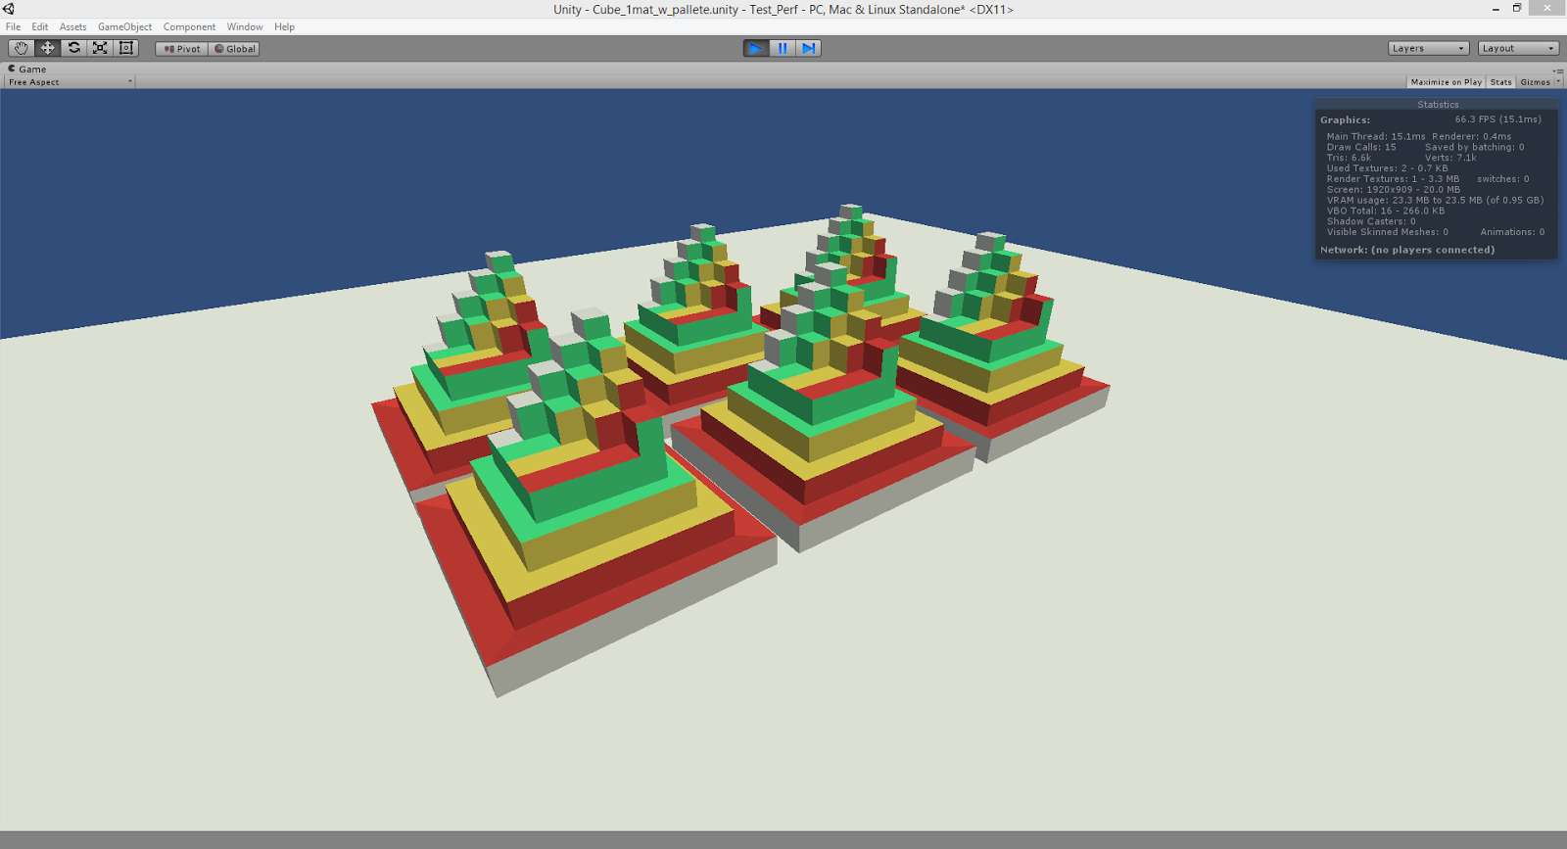Open the Edit menu
1567x849 pixels.
40,26
